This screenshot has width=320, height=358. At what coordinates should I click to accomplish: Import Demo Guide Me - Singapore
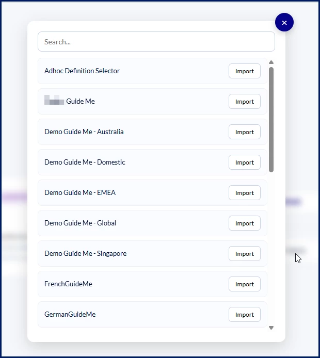245,253
